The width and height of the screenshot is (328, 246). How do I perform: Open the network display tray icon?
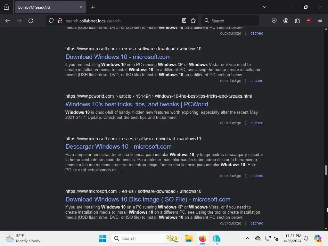268,238
